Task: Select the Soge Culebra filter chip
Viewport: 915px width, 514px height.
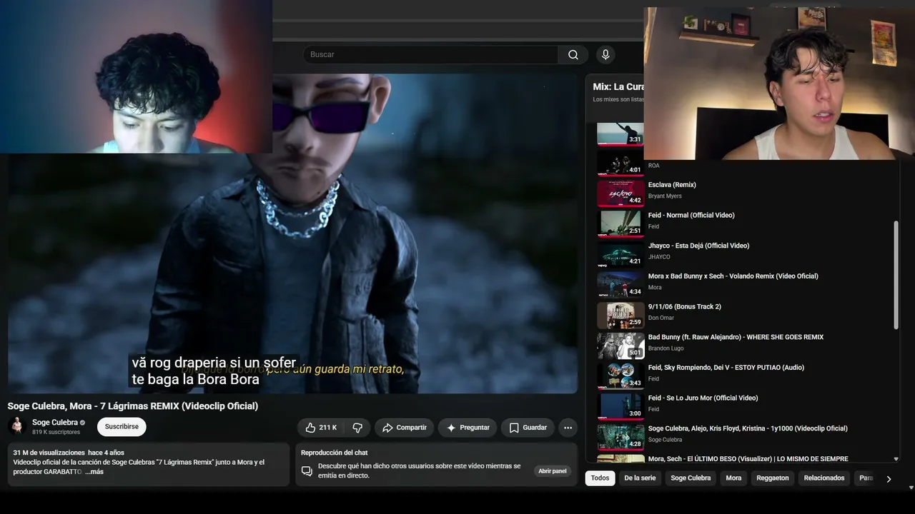Action: click(691, 478)
